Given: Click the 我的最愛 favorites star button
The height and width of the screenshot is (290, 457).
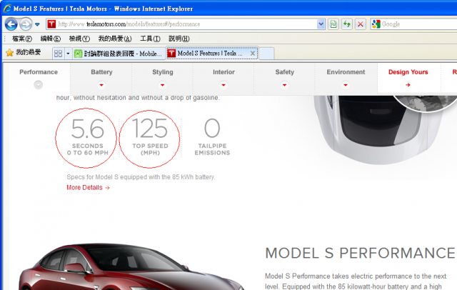Looking at the screenshot, I should (x=24, y=52).
